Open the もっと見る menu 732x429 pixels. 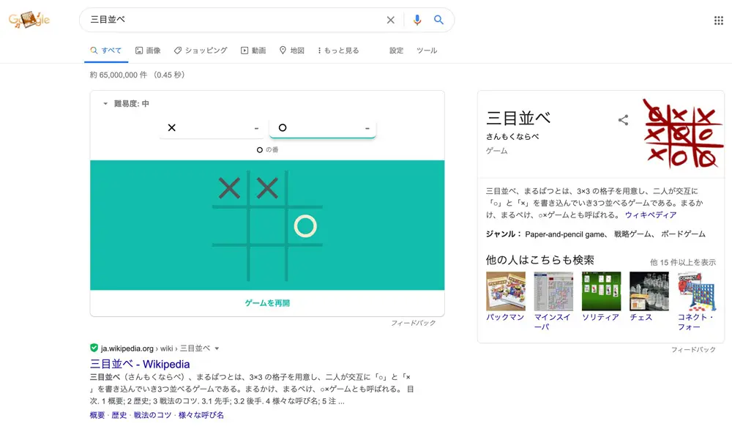tap(338, 51)
